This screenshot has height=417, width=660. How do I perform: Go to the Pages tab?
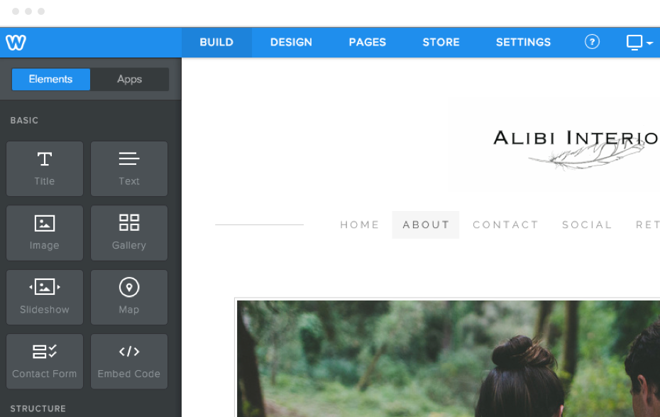pyautogui.click(x=367, y=42)
